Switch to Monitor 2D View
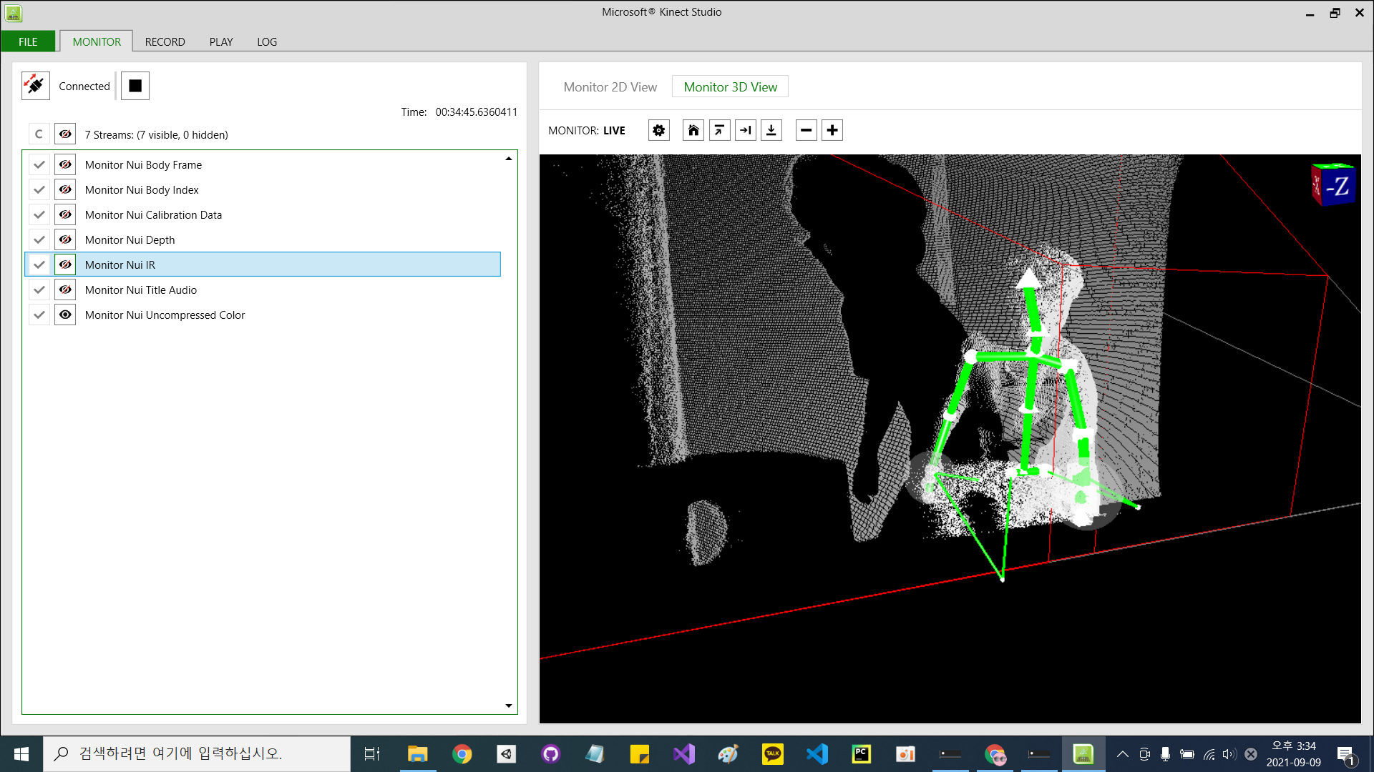This screenshot has height=772, width=1374. point(610,86)
